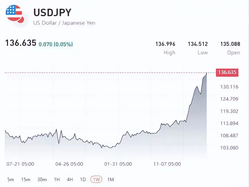This screenshot has width=249, height=187.
Task: Select the 1D timeframe
Action: point(83,179)
